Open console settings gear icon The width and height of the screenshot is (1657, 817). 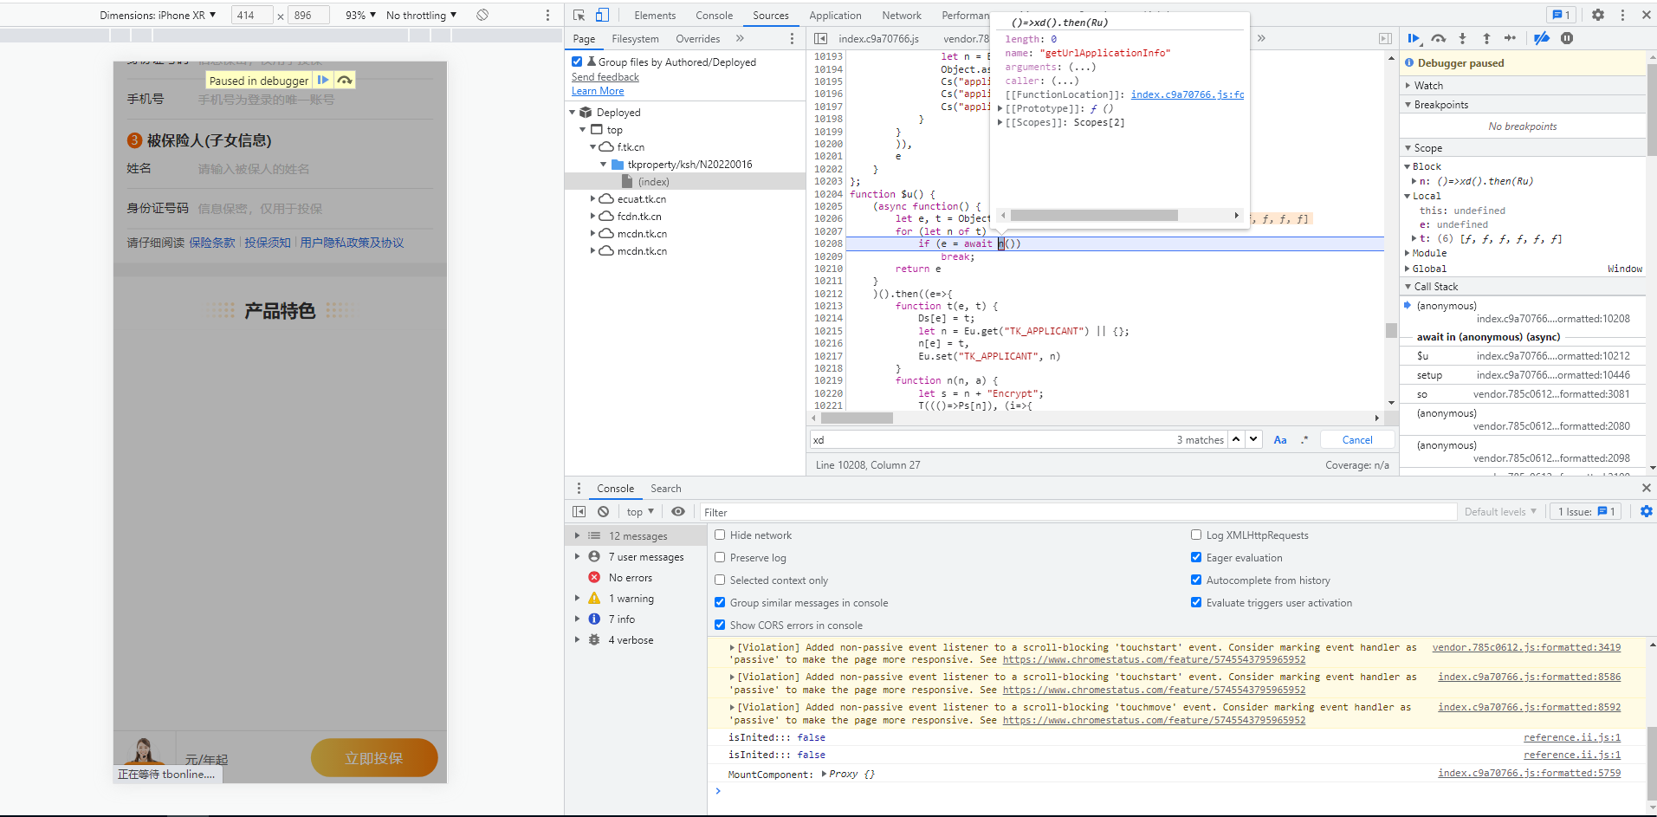[x=1647, y=512]
